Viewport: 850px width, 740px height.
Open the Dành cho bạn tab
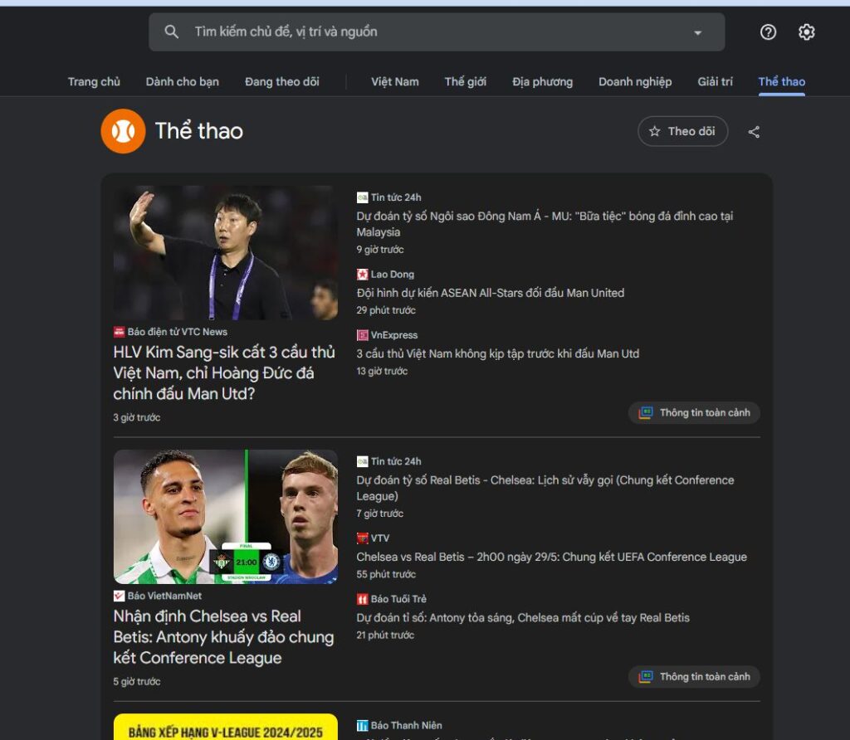[x=182, y=82]
